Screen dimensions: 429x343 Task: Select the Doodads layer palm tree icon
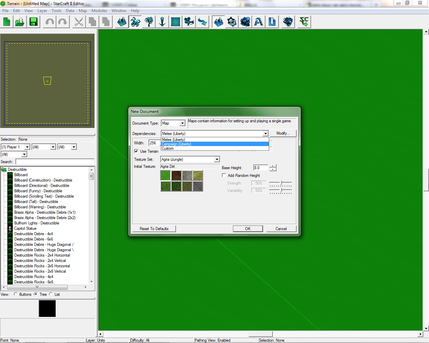[x=149, y=22]
